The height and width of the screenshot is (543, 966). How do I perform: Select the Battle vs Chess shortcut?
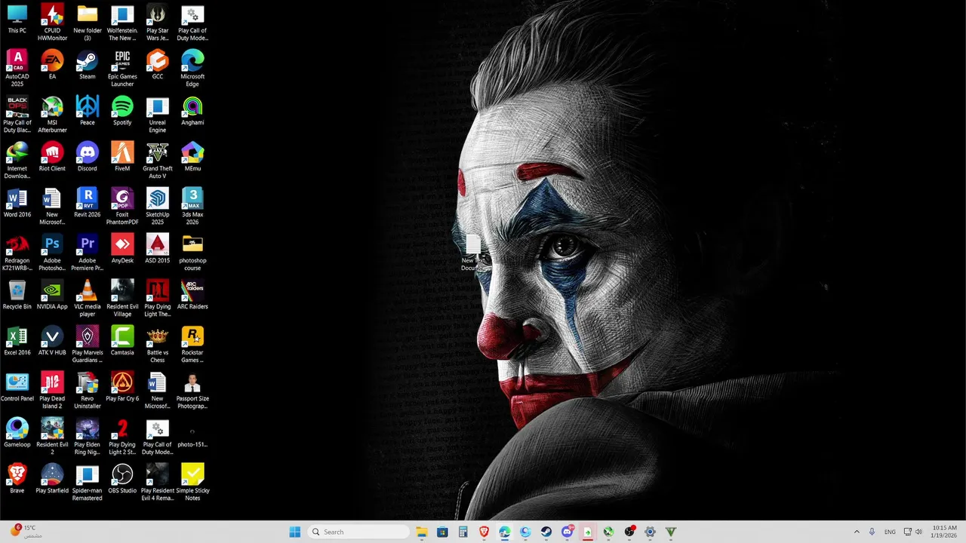(157, 345)
